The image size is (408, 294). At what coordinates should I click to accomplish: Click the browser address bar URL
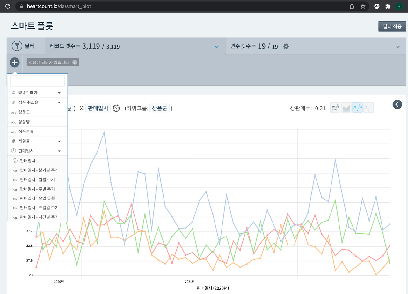59,6
